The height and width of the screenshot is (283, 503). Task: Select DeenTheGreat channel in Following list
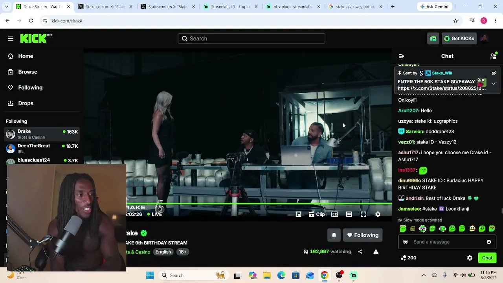coord(42,149)
